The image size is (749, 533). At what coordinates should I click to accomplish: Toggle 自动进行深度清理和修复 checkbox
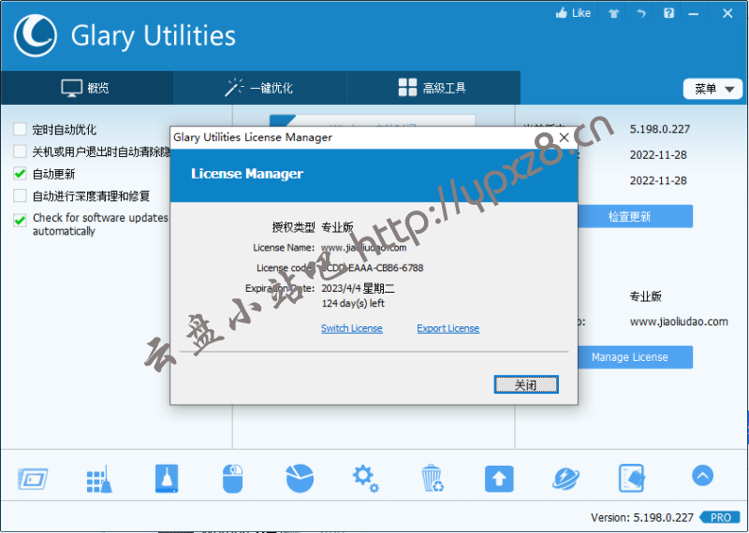20,195
